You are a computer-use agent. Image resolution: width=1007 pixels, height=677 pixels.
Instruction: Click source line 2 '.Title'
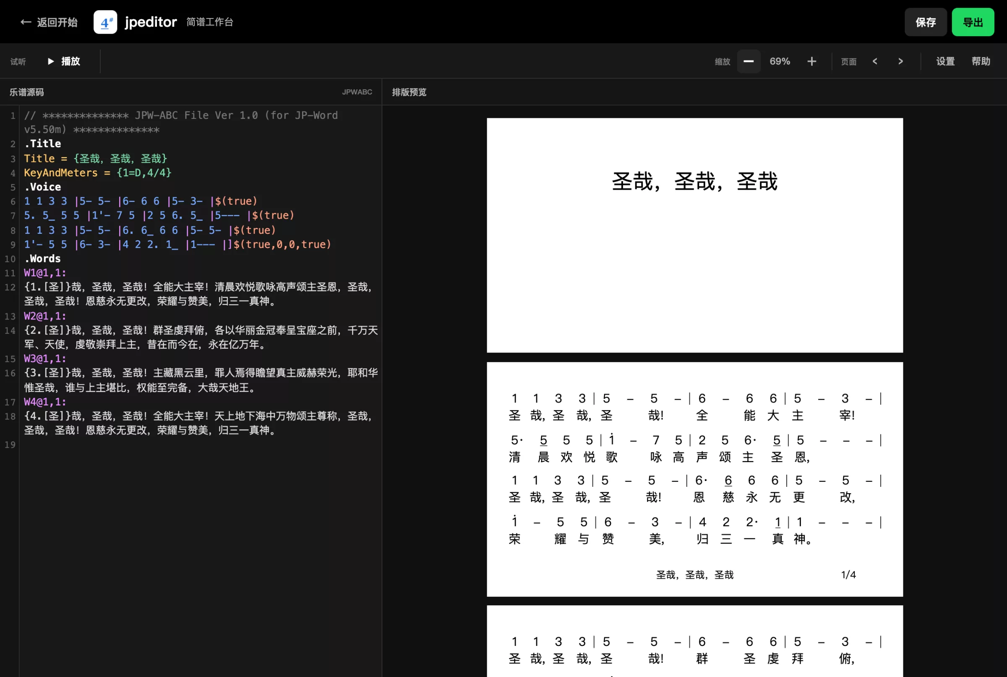(x=43, y=144)
